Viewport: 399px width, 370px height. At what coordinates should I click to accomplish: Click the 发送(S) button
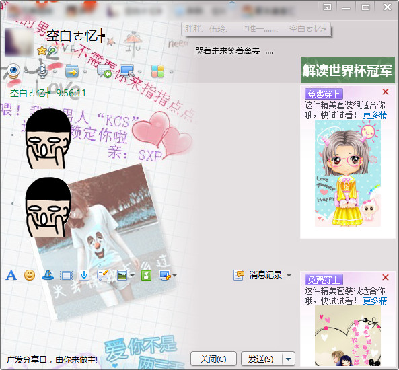click(x=261, y=359)
